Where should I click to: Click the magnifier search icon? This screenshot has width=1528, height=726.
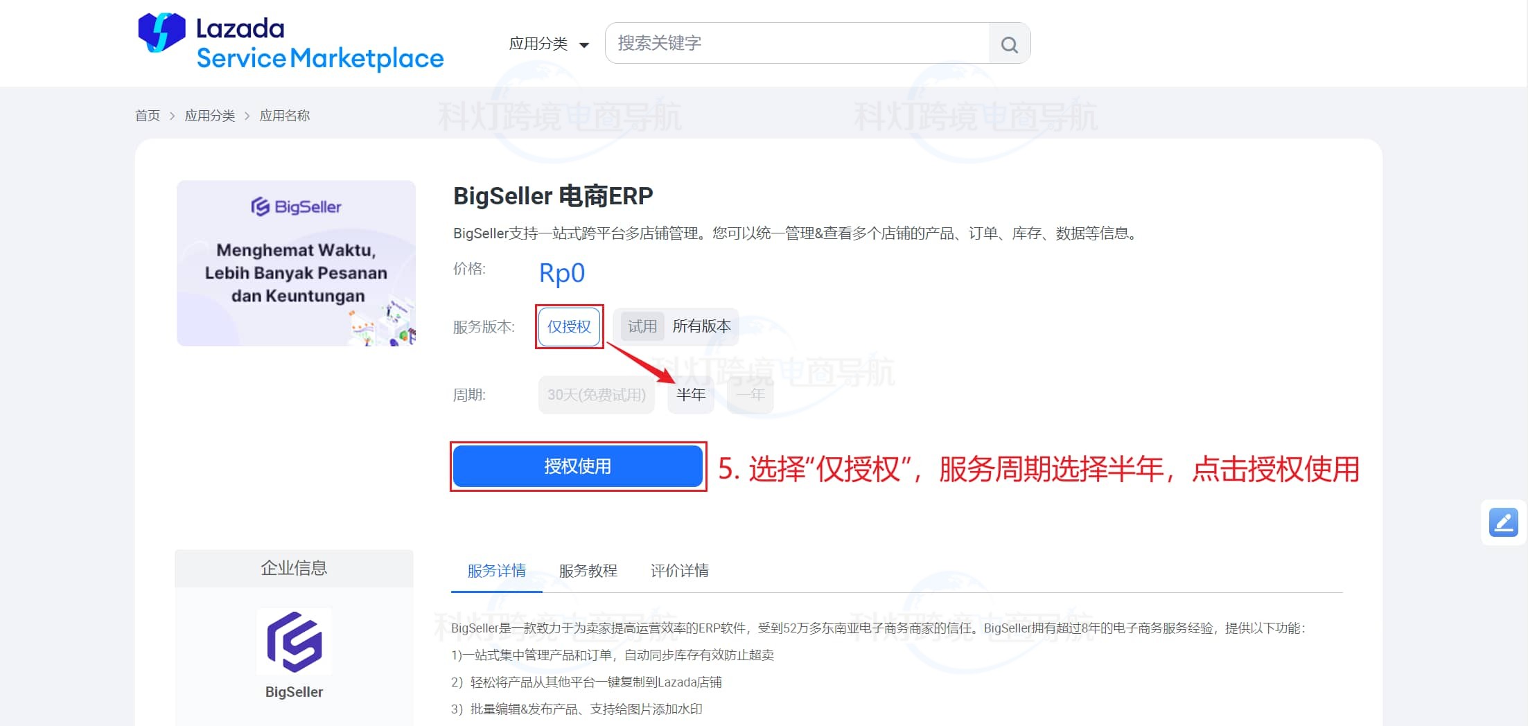point(1009,44)
